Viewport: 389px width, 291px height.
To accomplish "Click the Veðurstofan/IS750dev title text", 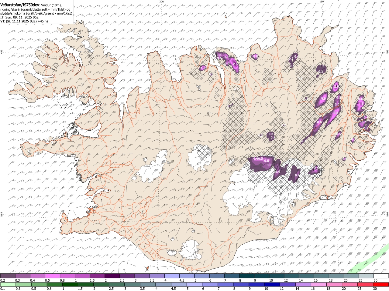I will click(x=20, y=5).
